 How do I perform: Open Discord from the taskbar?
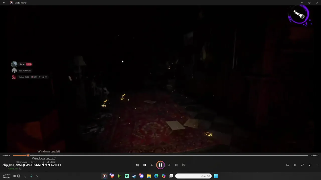(x=141, y=176)
